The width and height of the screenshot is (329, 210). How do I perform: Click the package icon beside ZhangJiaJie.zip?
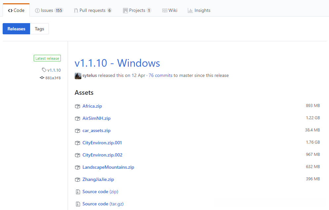(77, 180)
